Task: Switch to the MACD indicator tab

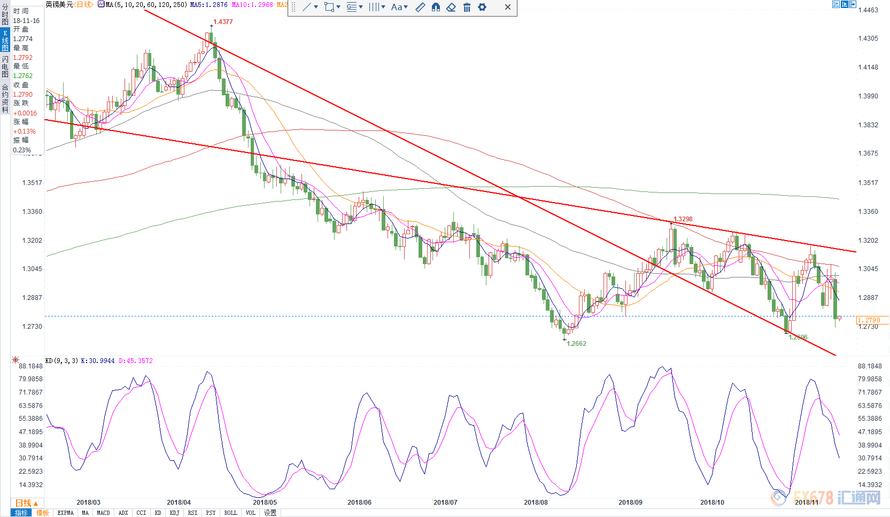Action: [103, 513]
